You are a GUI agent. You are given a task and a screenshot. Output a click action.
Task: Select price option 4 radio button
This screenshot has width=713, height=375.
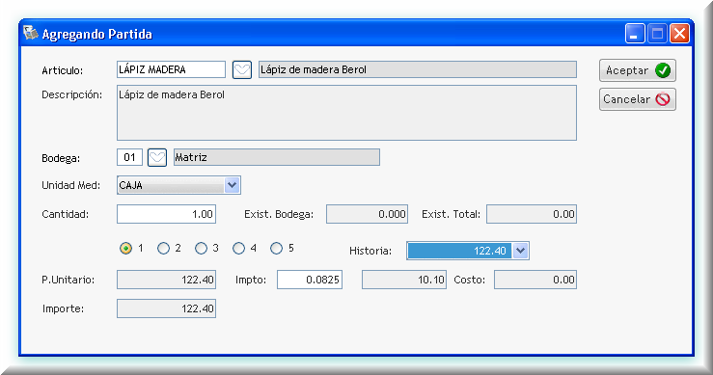pos(238,248)
